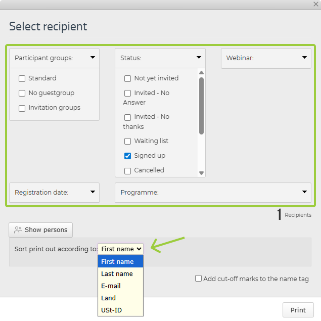Uncheck the Signed up status
This screenshot has width=321, height=321.
(127, 156)
